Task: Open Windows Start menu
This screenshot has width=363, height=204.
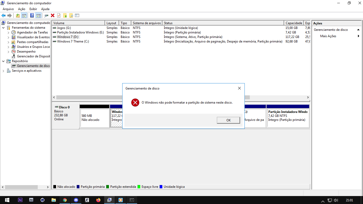Action: pos(7,200)
